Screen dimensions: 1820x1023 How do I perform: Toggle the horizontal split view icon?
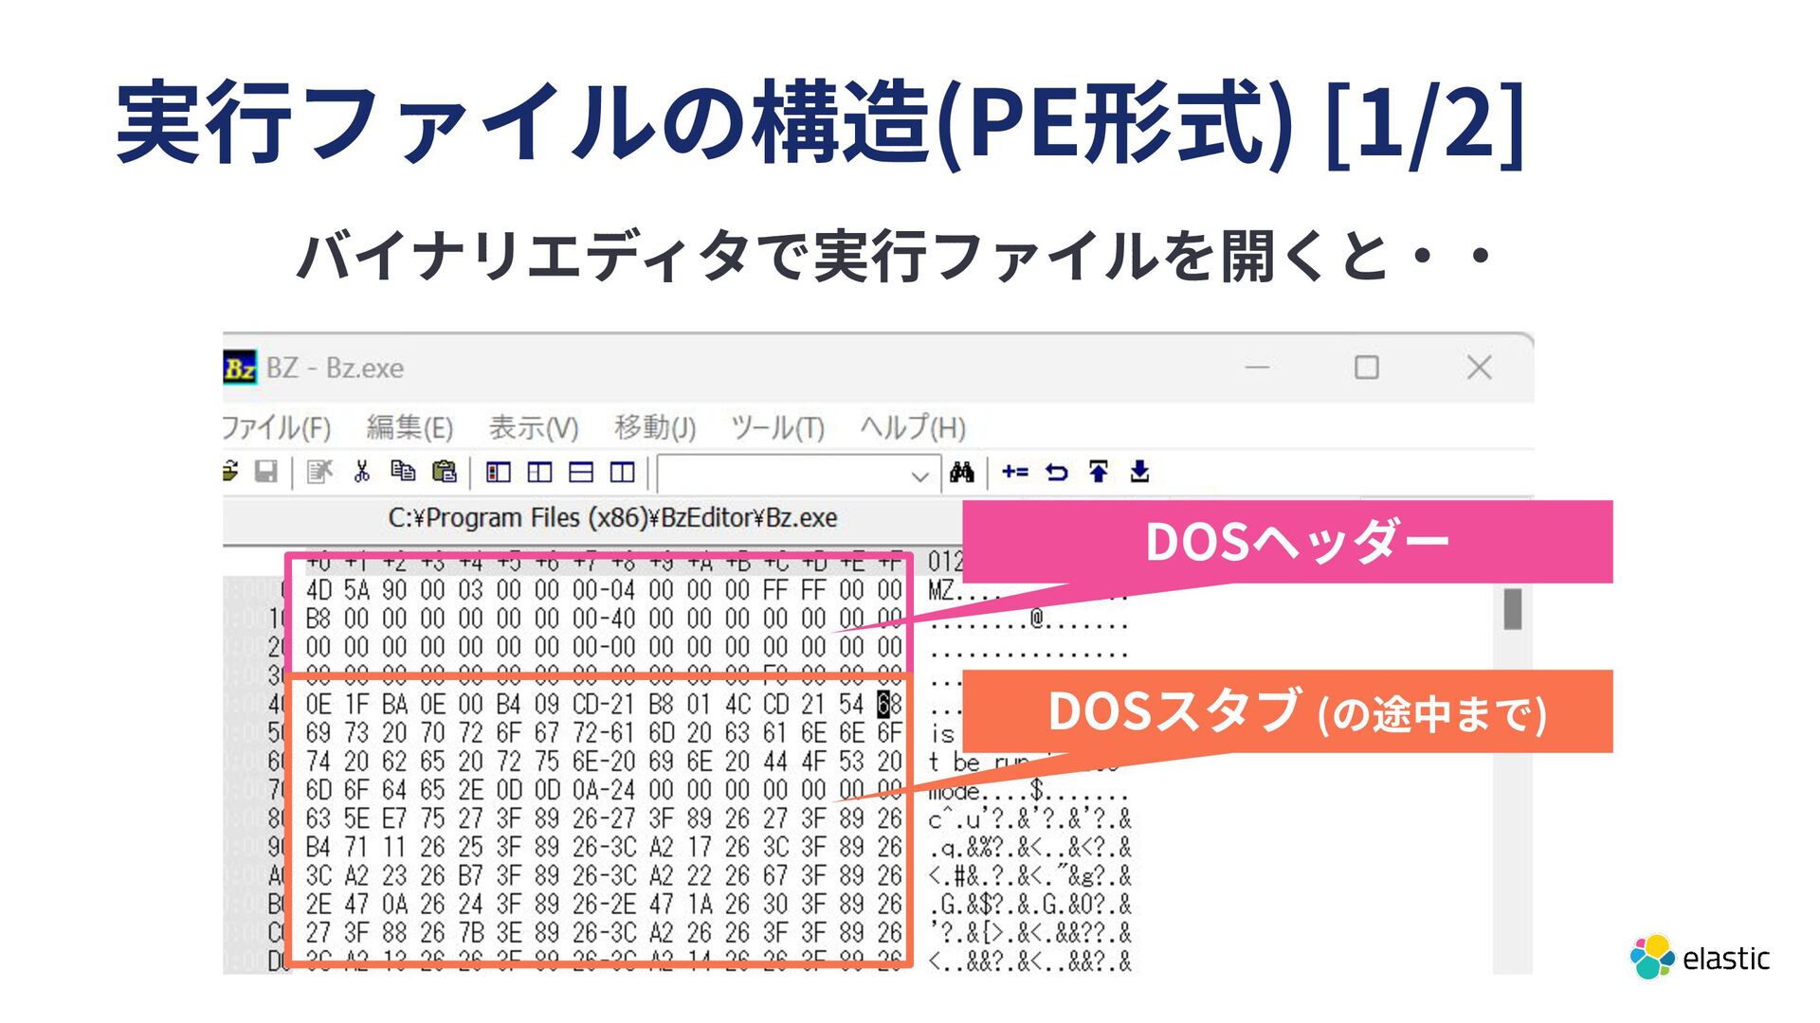[581, 472]
